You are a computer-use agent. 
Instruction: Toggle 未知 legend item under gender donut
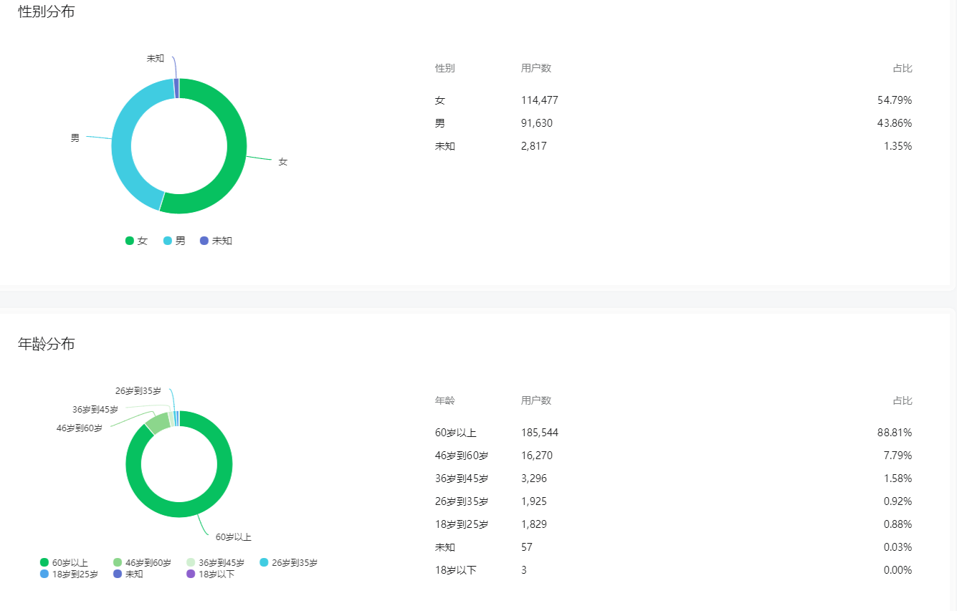click(216, 241)
